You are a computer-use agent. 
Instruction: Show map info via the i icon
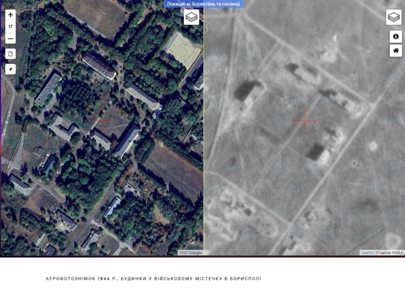(x=396, y=36)
